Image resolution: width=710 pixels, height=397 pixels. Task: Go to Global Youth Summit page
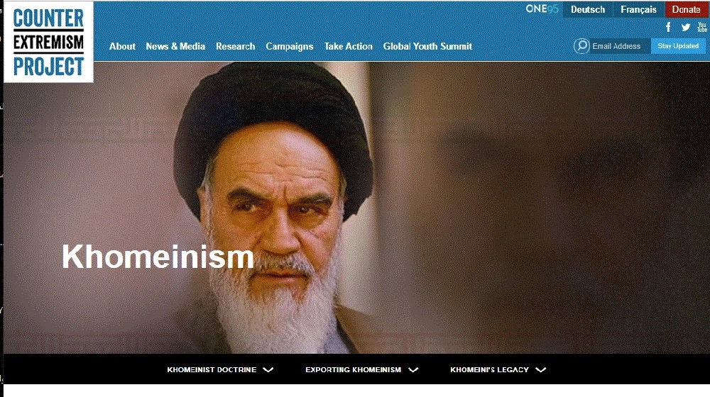click(427, 46)
